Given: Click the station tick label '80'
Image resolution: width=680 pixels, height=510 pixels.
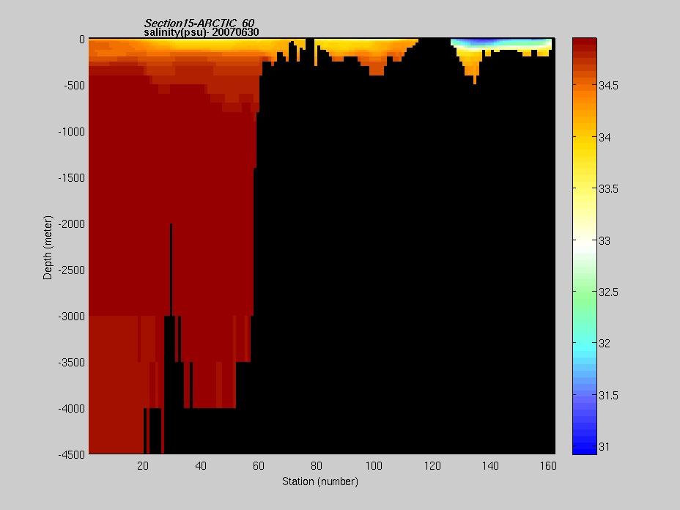Looking at the screenshot, I should pyautogui.click(x=317, y=466).
